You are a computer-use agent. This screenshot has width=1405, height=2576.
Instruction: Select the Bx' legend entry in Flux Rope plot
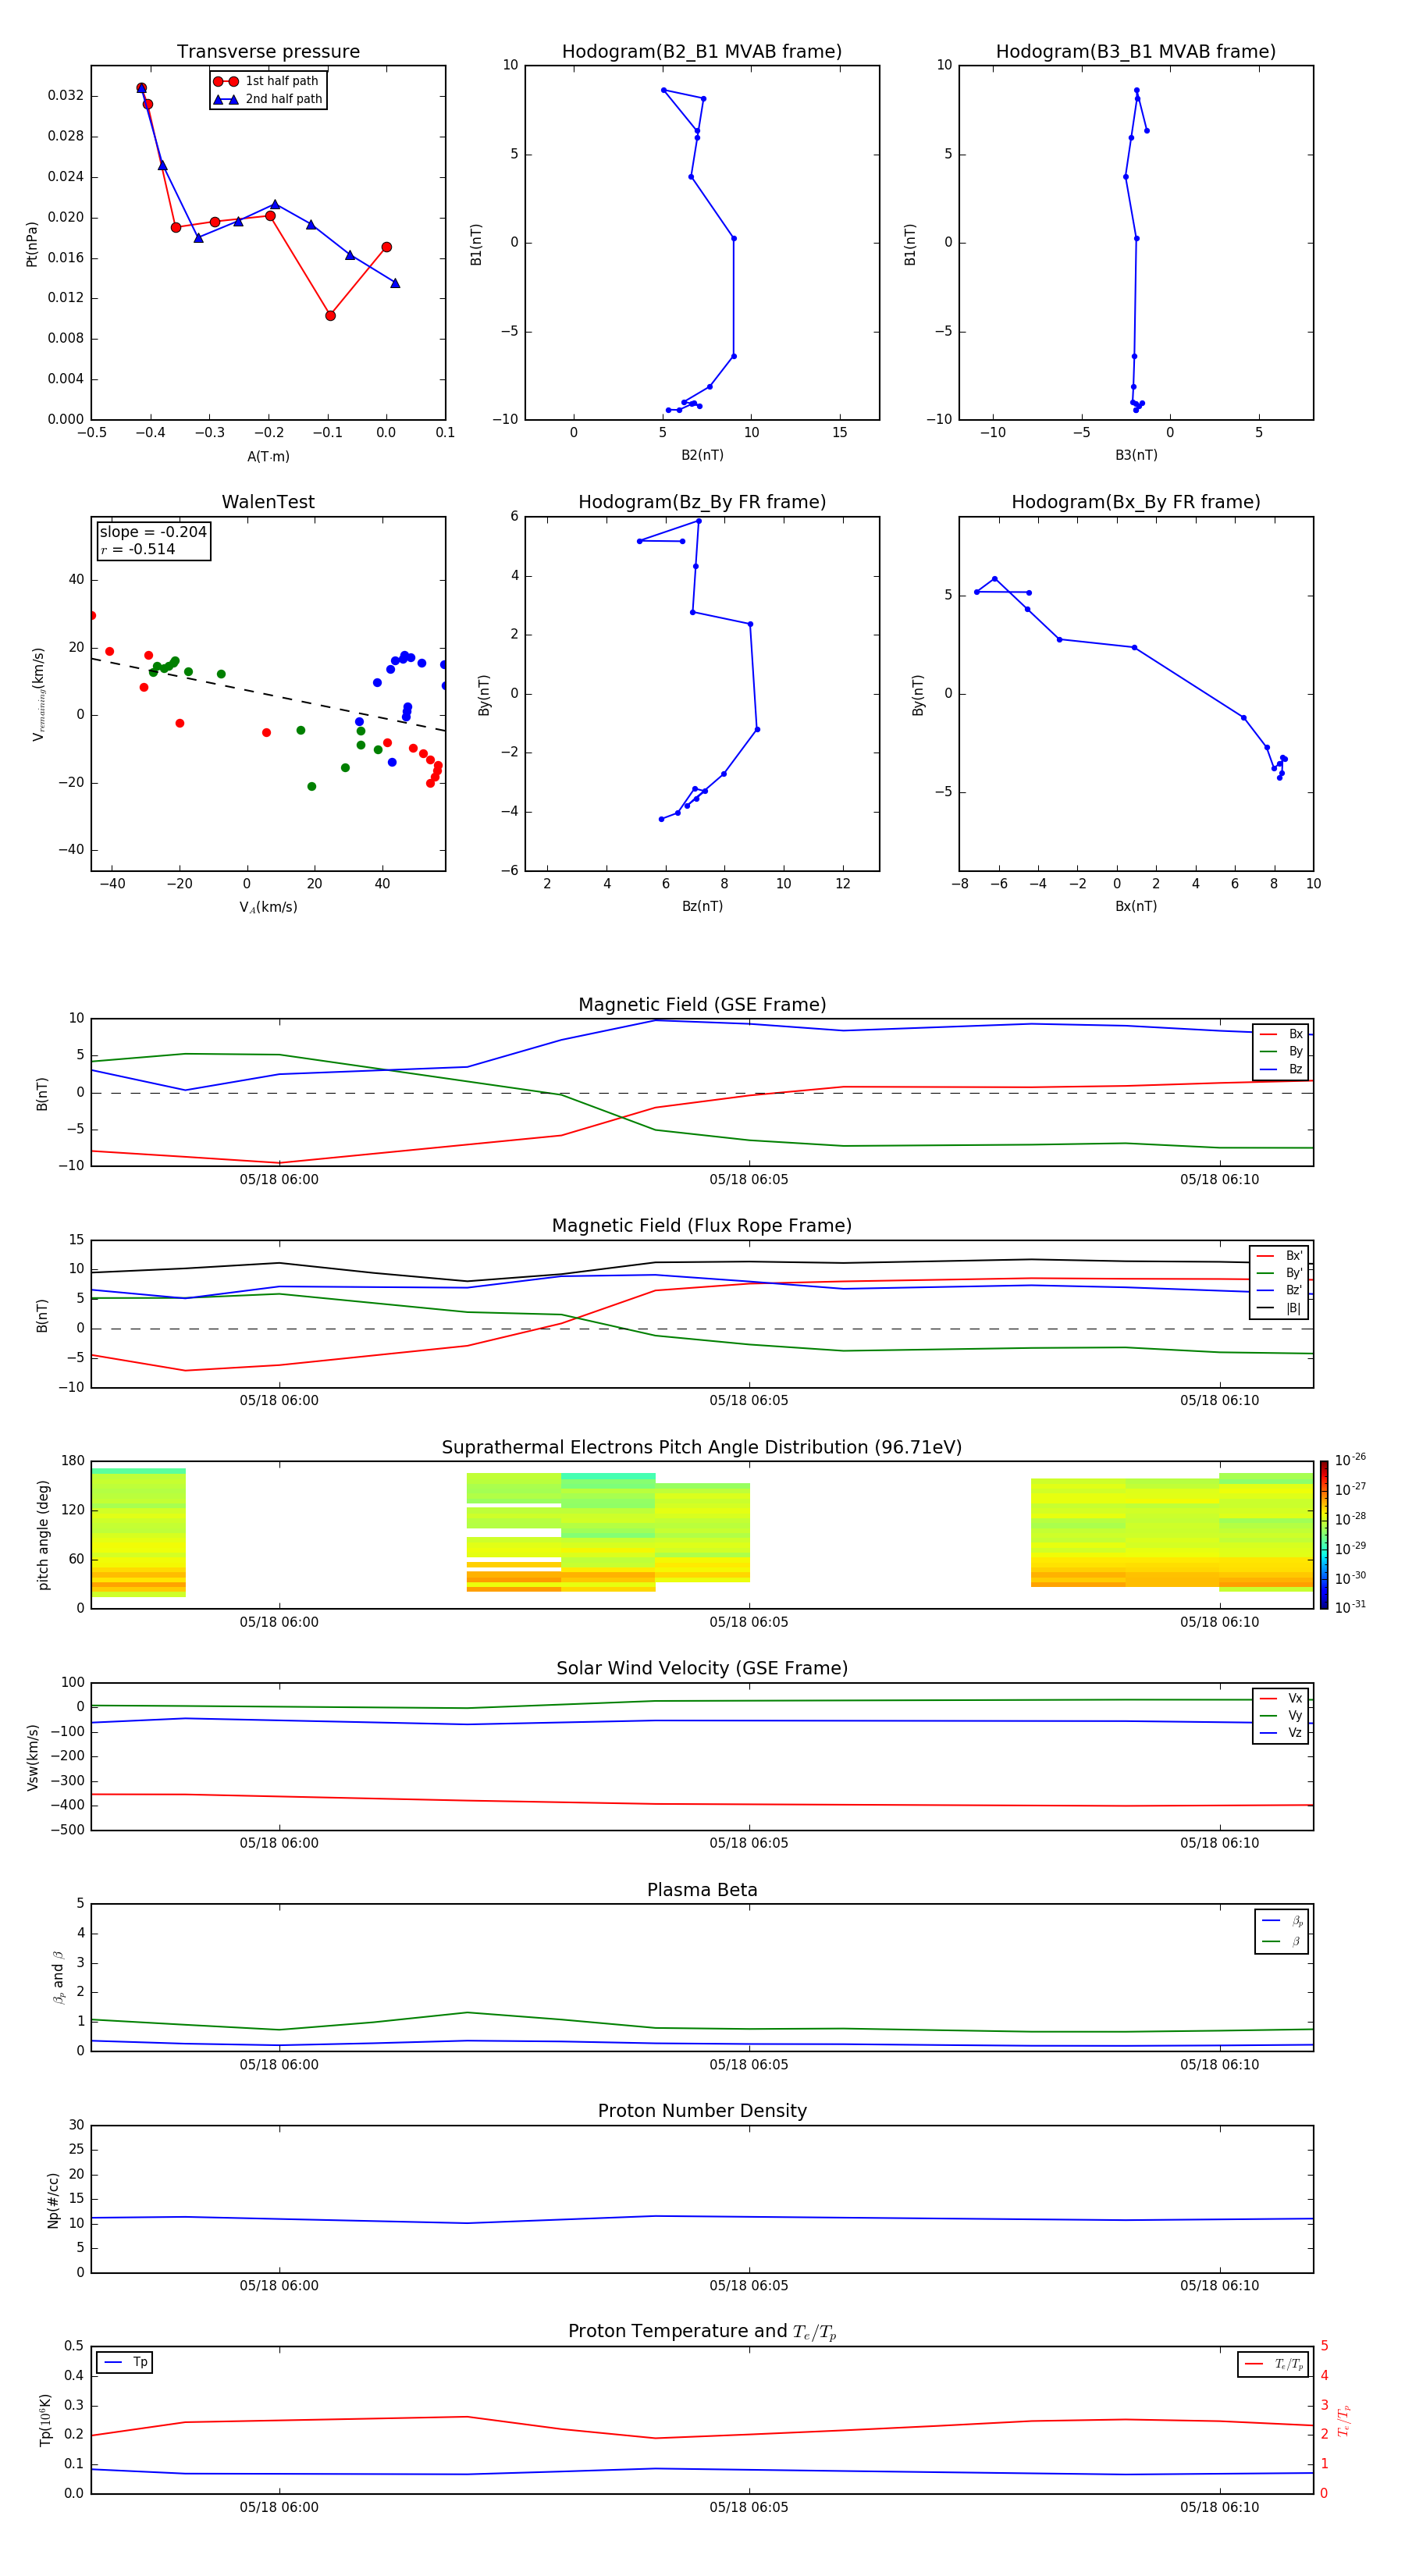pyautogui.click(x=1279, y=1256)
